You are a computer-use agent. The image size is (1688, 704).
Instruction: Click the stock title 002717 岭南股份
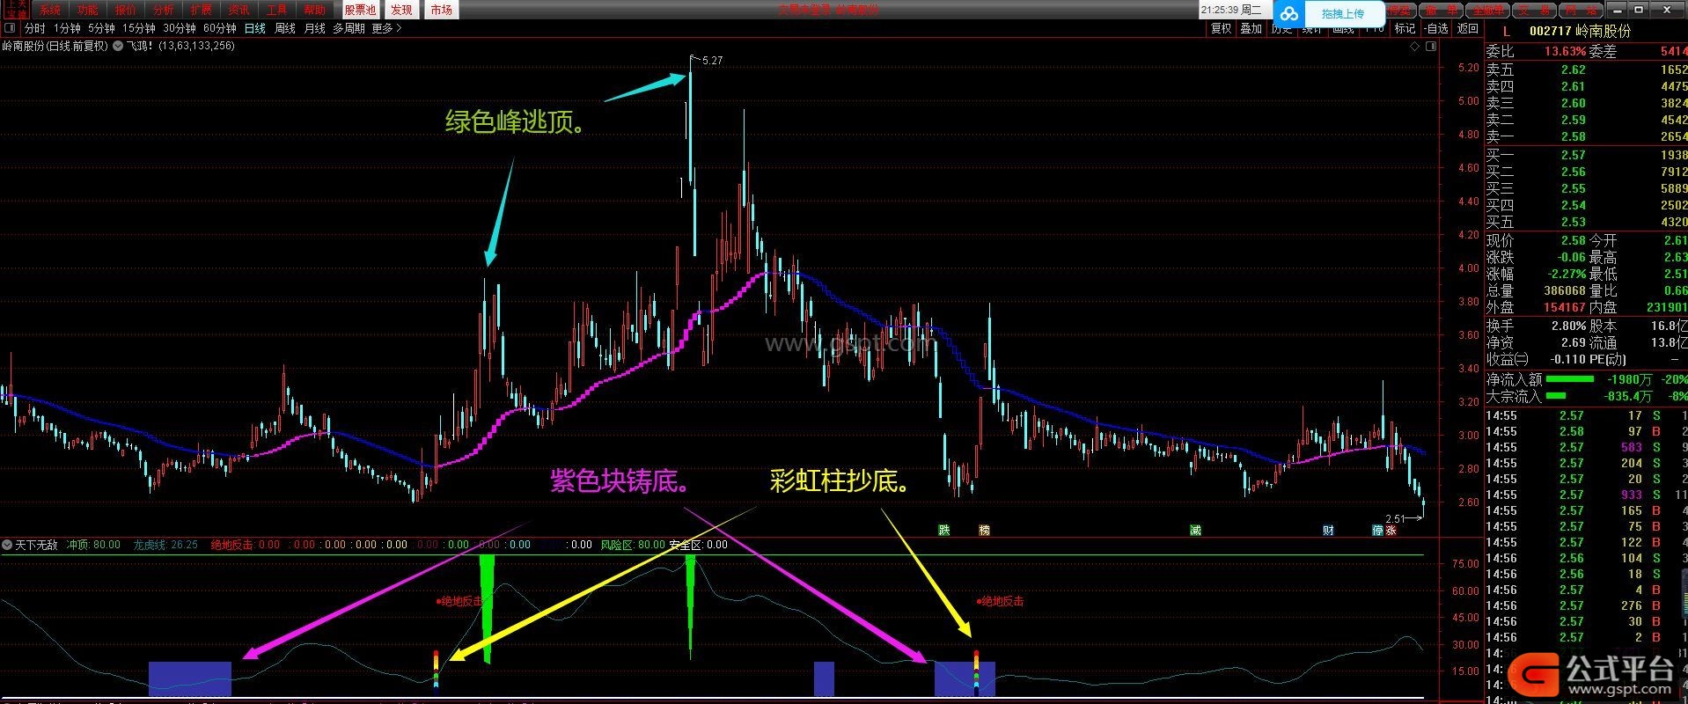(x=1580, y=31)
